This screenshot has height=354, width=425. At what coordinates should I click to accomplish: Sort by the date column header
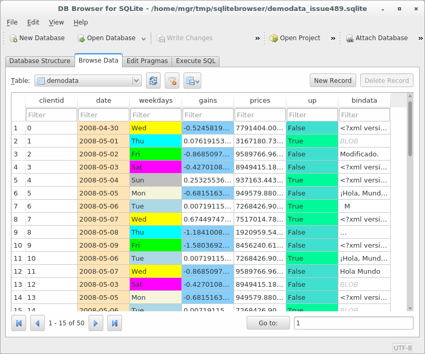[104, 100]
